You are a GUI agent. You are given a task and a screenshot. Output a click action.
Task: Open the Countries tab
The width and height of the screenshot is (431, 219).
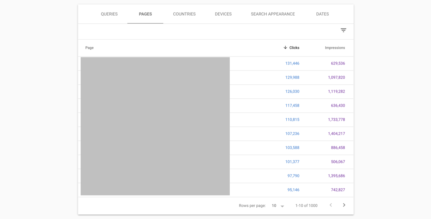(x=184, y=14)
